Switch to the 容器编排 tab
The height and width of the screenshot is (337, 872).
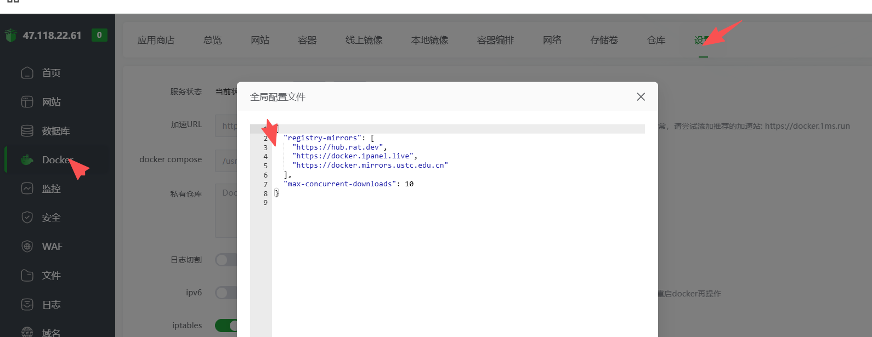(x=495, y=40)
